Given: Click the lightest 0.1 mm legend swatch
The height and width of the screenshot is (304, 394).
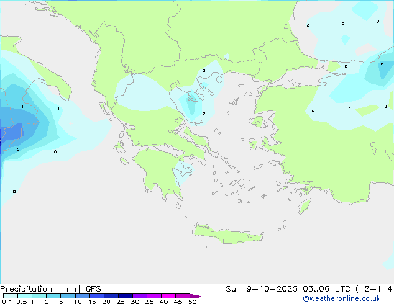Looking at the screenshot, I should coord(11,296).
